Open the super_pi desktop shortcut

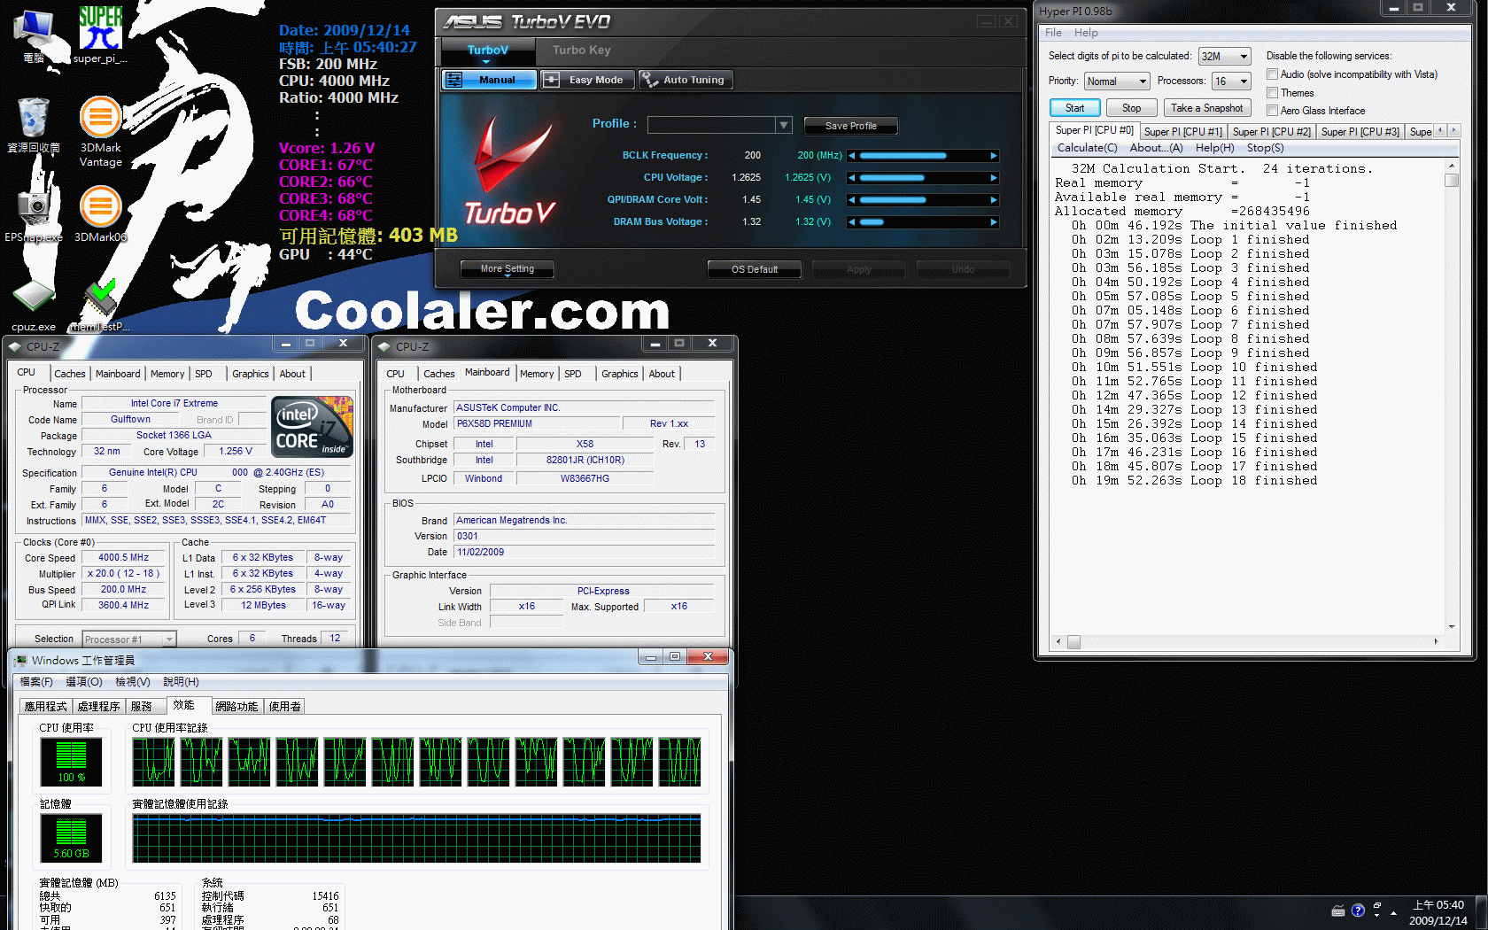coord(100,35)
